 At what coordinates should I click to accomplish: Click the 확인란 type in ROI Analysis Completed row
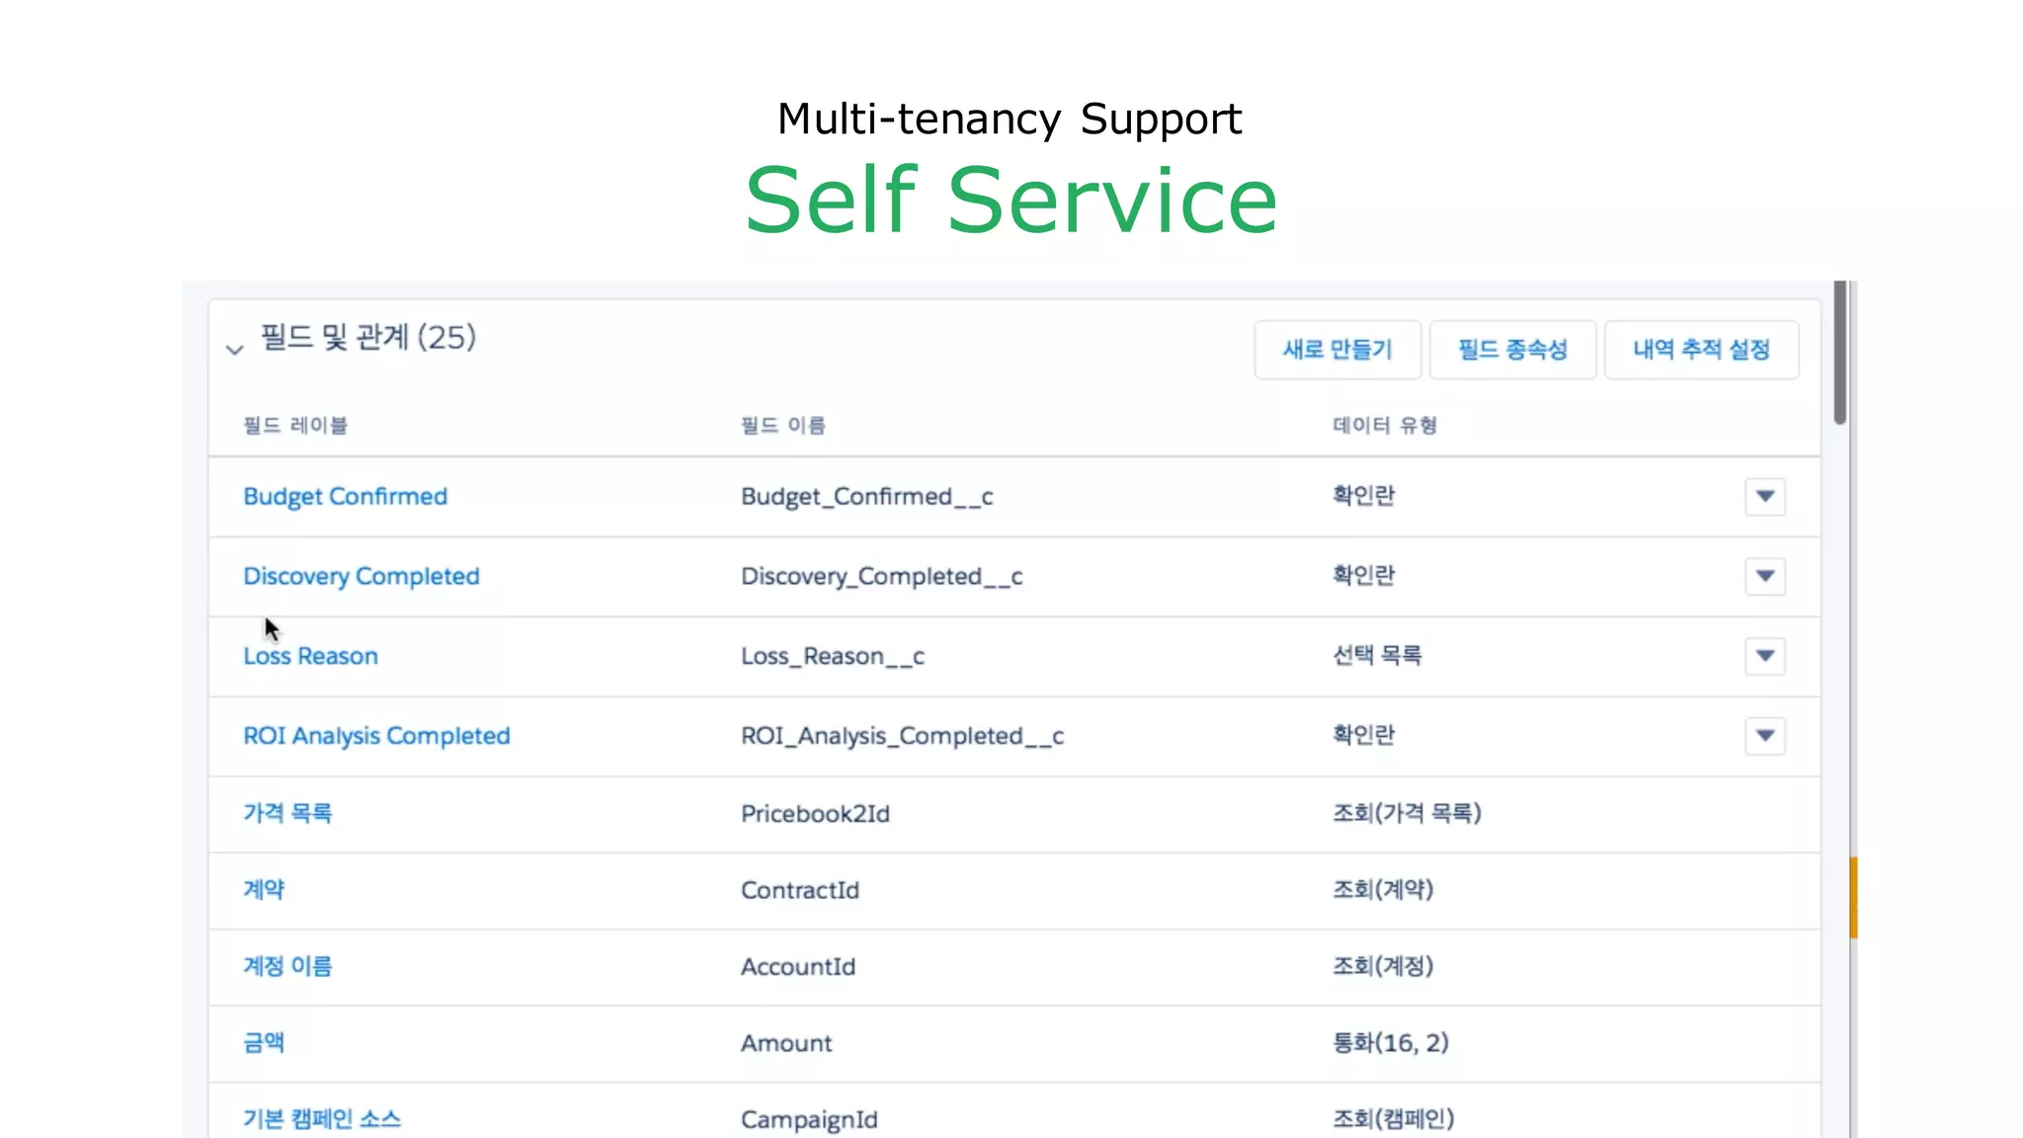(1364, 734)
